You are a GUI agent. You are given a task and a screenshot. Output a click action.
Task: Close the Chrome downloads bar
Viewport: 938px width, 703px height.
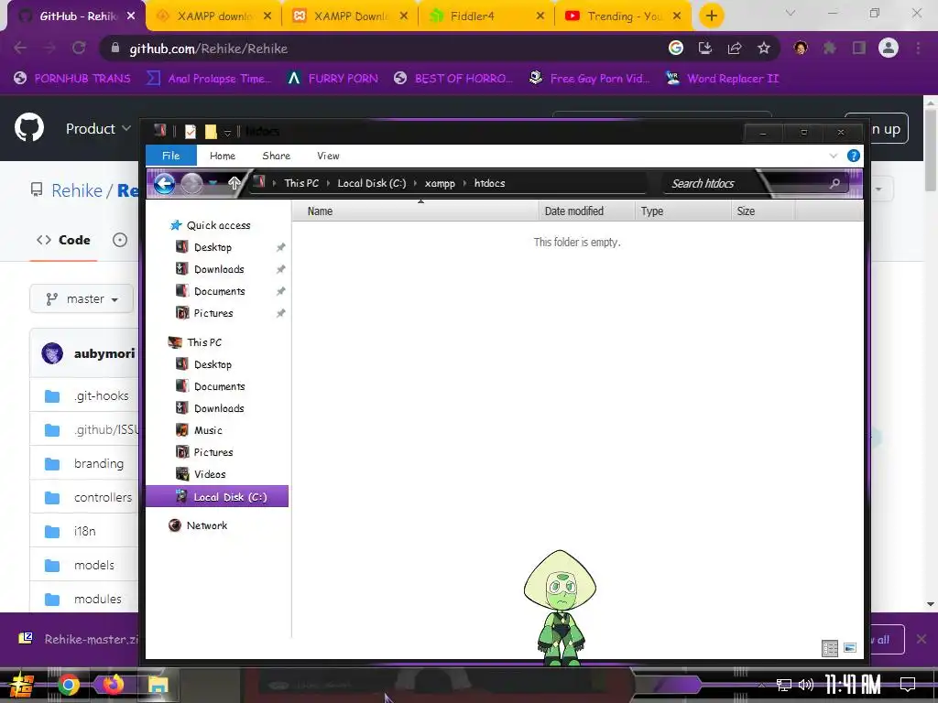point(922,639)
